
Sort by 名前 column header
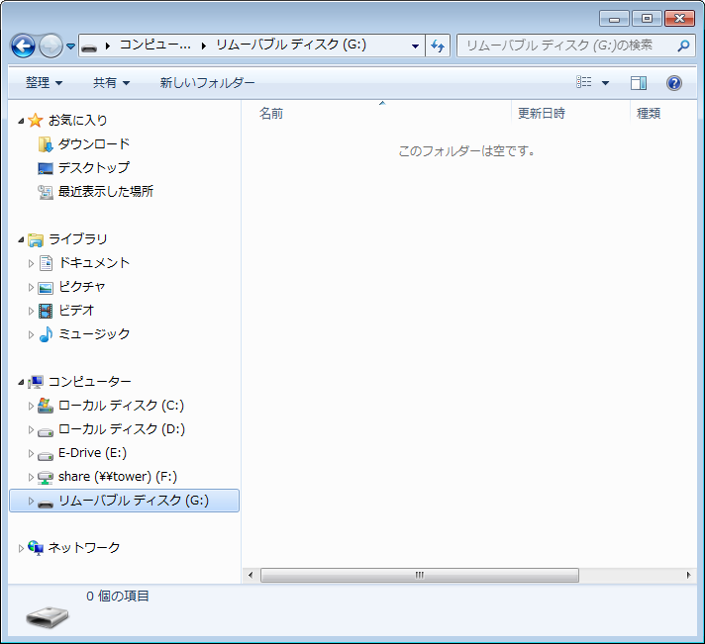271,113
